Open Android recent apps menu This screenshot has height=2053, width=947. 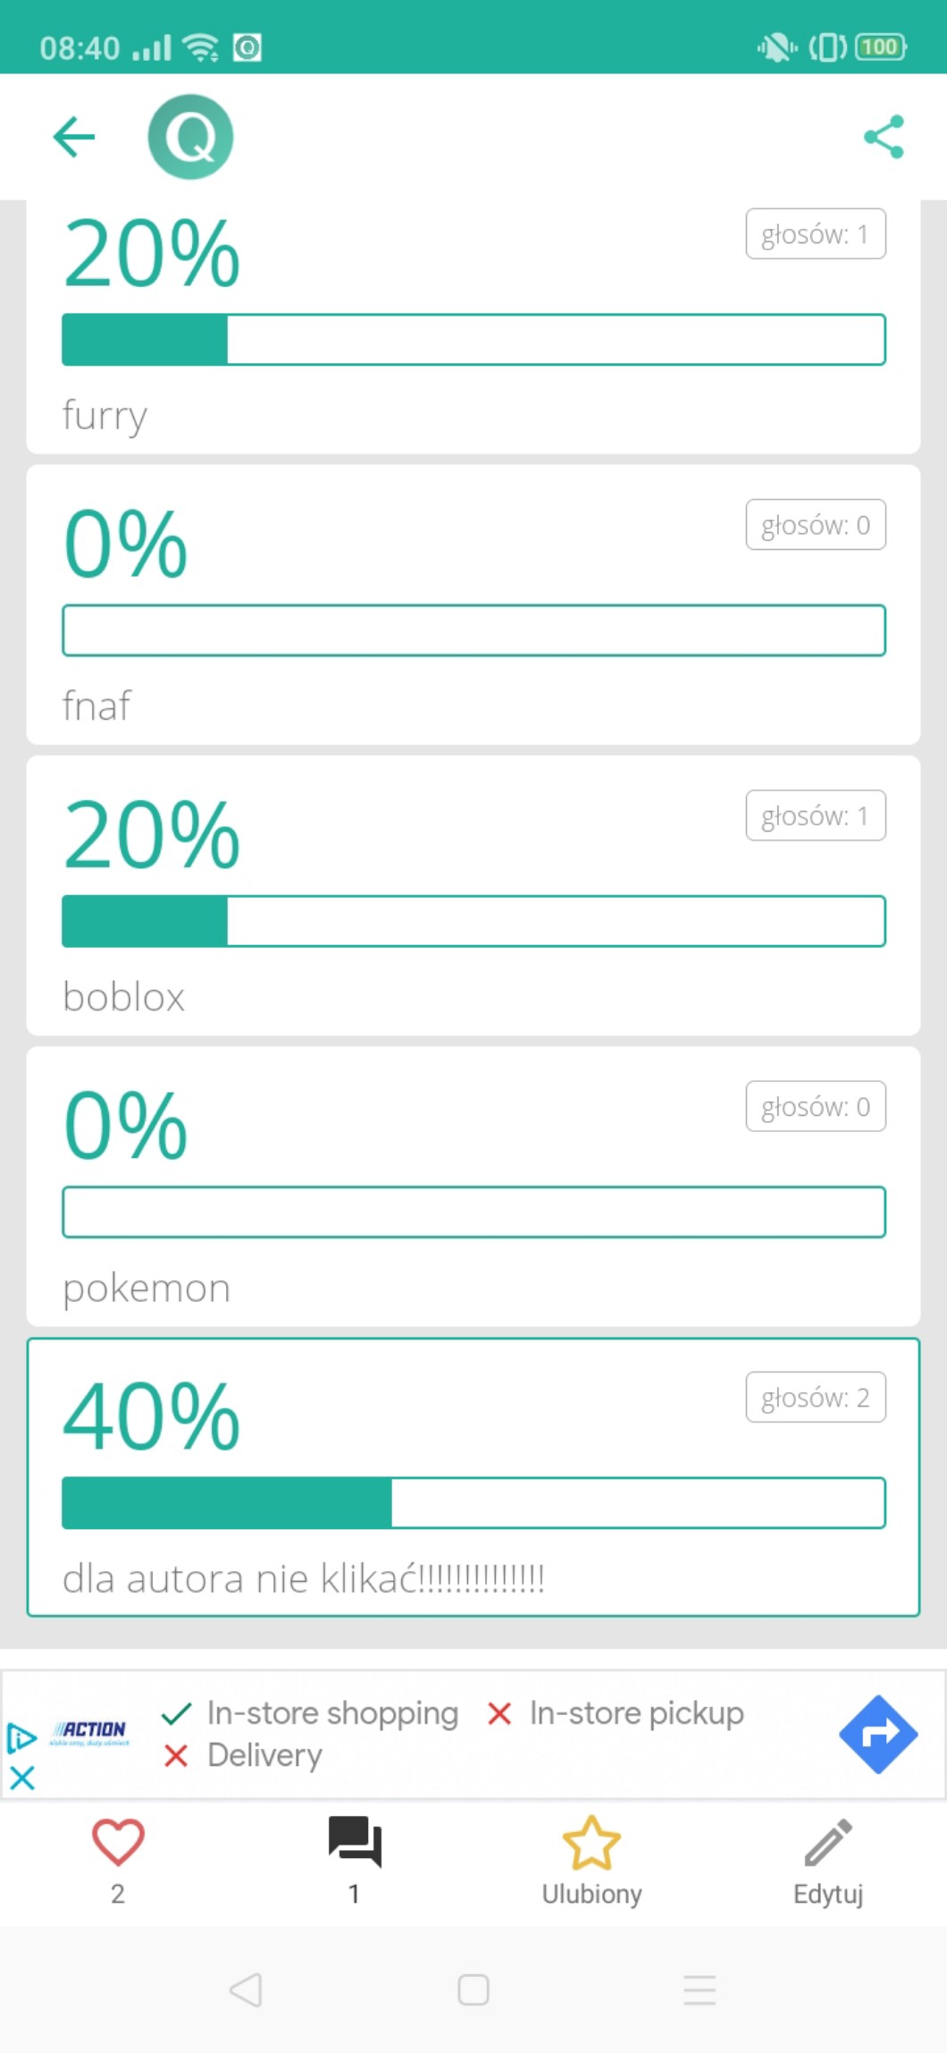(700, 1990)
